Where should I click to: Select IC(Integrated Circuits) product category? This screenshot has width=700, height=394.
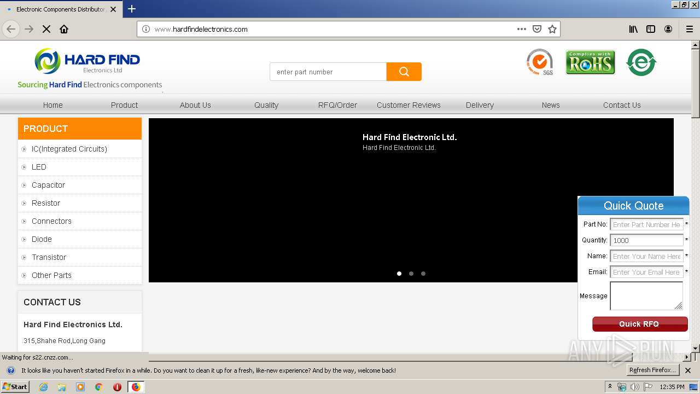coord(69,149)
